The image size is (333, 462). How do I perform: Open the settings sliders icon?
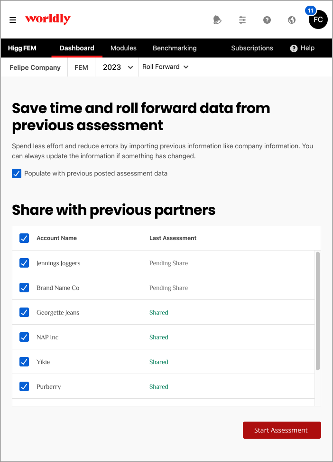(242, 20)
